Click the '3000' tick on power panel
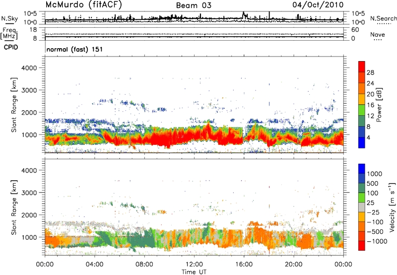The width and height of the screenshot is (397, 275). click(29, 90)
